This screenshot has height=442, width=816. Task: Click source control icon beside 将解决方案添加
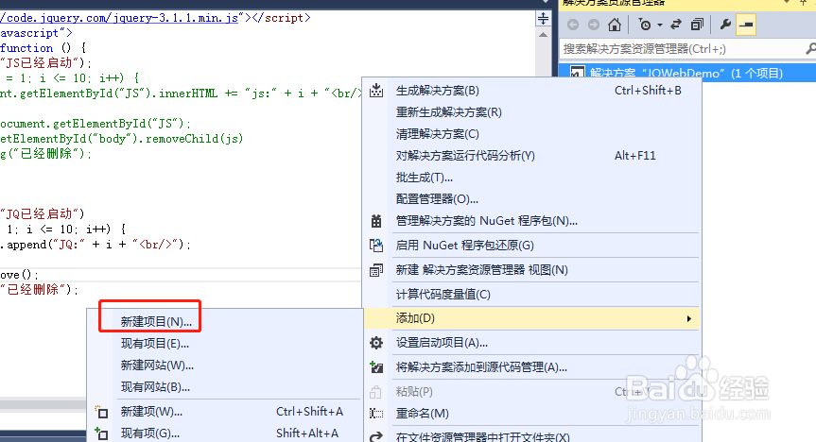(376, 367)
